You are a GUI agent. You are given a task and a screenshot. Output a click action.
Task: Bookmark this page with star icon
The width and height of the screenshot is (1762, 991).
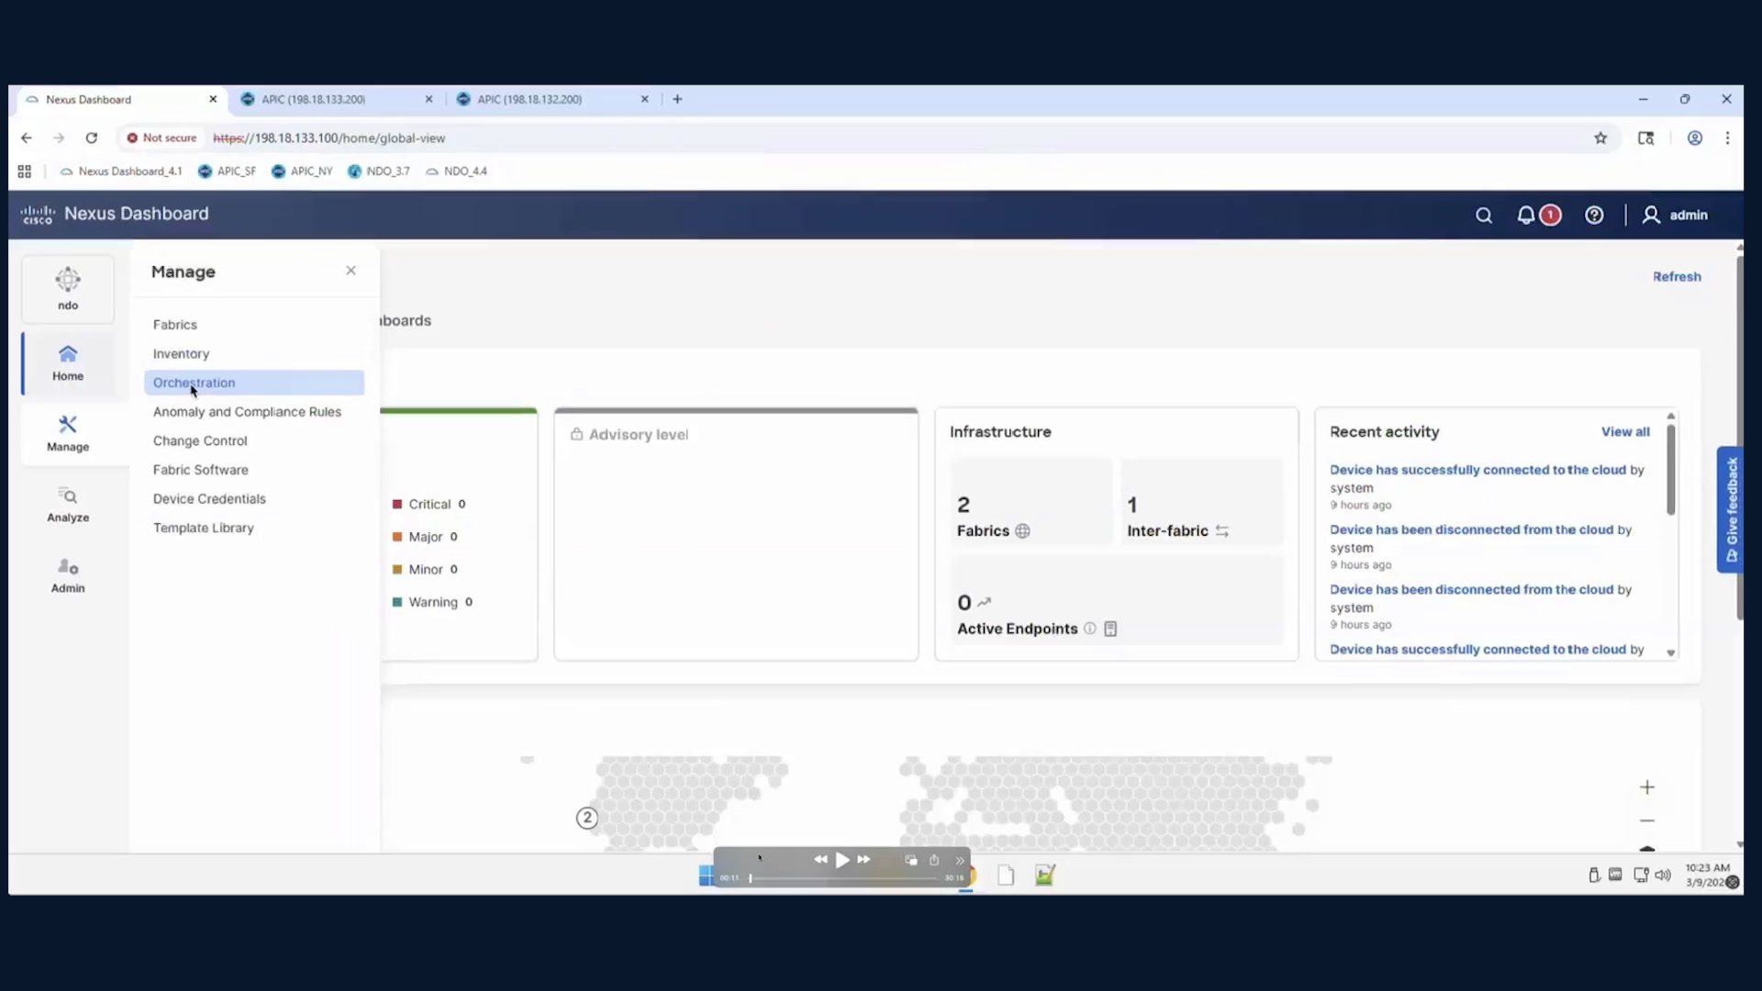[x=1600, y=138]
